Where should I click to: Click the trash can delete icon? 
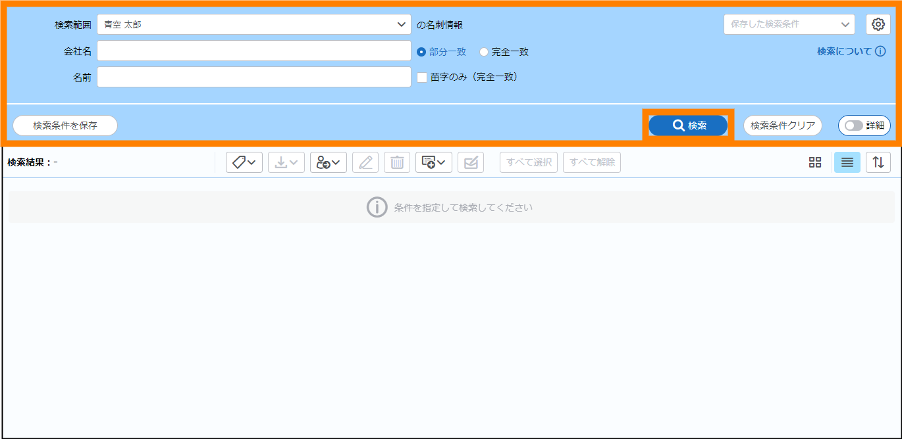pyautogui.click(x=397, y=162)
